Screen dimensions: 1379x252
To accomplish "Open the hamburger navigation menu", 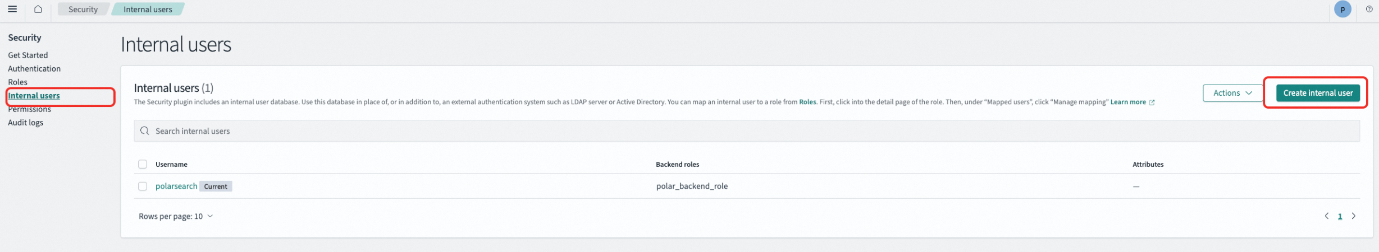I will [12, 9].
